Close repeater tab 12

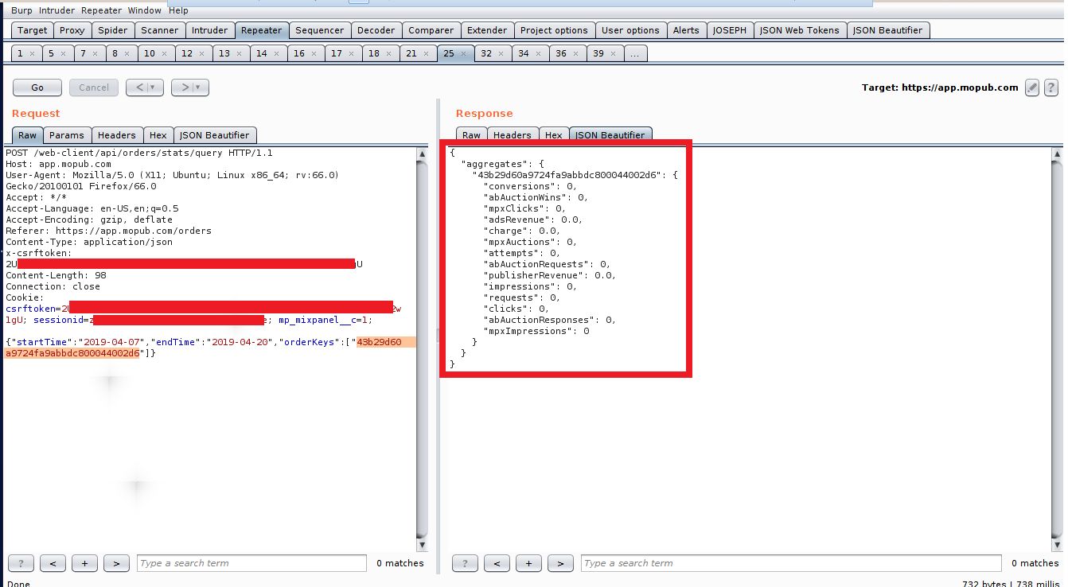202,53
